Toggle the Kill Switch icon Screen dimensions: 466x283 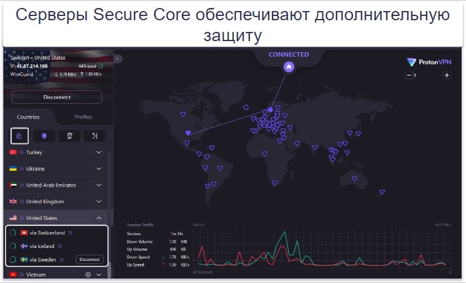pyautogui.click(x=69, y=136)
